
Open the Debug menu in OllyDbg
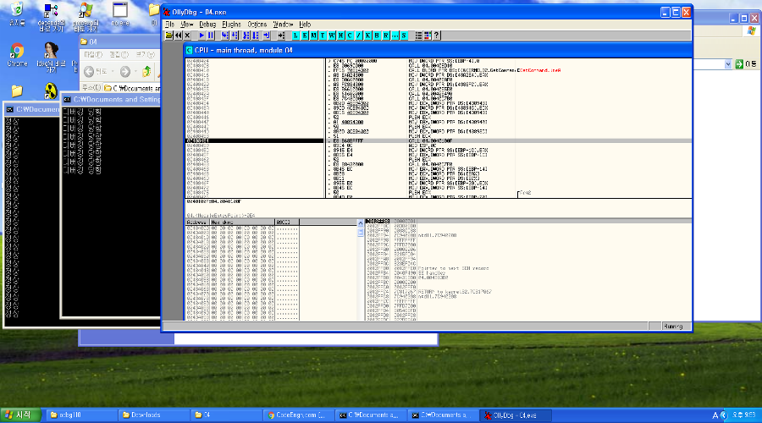point(207,25)
